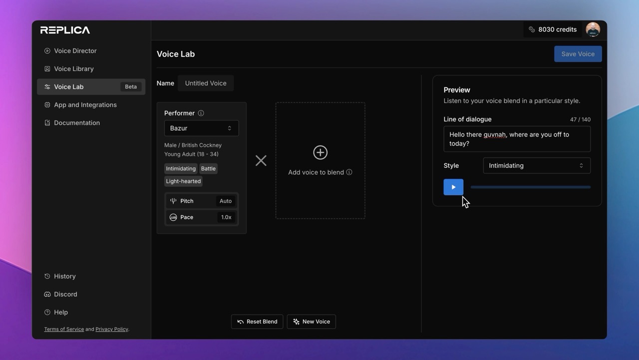This screenshot has width=639, height=360.
Task: Remove Bazur with the X button
Action: (261, 160)
